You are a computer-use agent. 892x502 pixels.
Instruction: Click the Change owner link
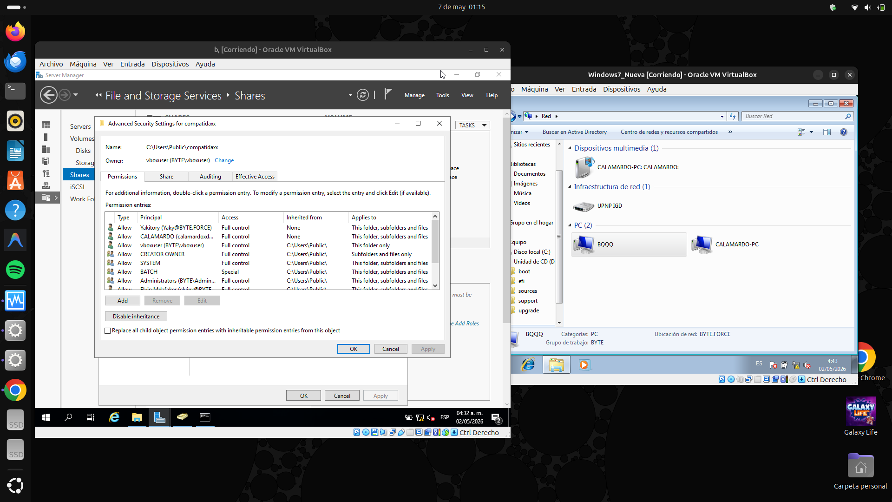coord(224,160)
